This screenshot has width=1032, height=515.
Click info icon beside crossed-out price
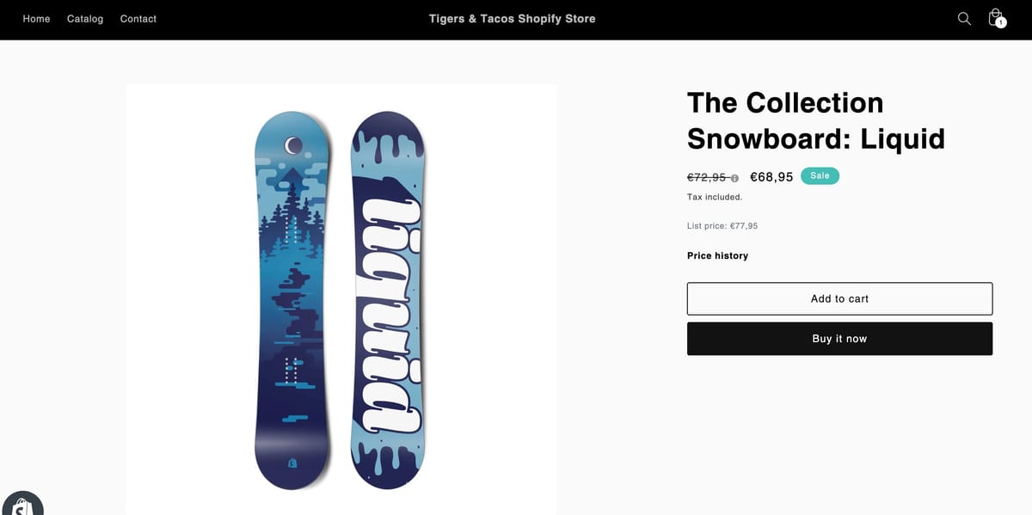[734, 178]
